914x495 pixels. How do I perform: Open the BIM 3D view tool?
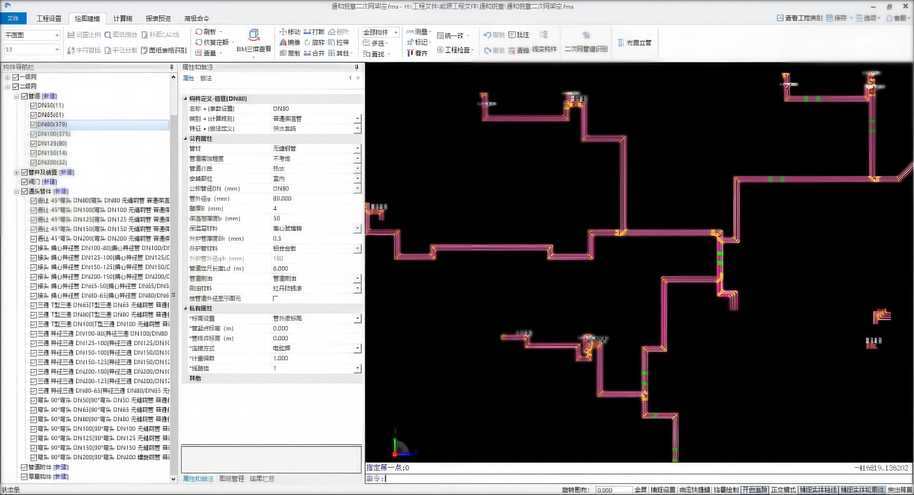254,40
